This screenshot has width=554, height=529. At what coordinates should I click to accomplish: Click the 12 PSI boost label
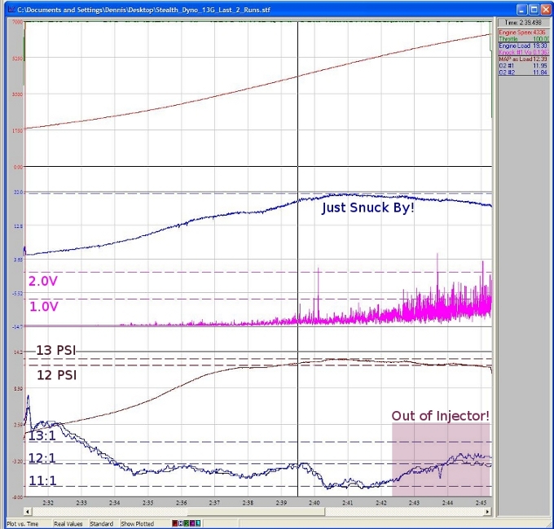[x=57, y=375]
